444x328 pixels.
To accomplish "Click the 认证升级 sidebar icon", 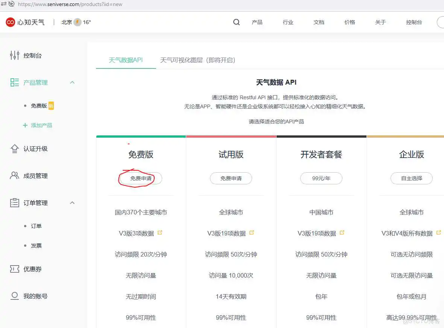I will pos(14,148).
